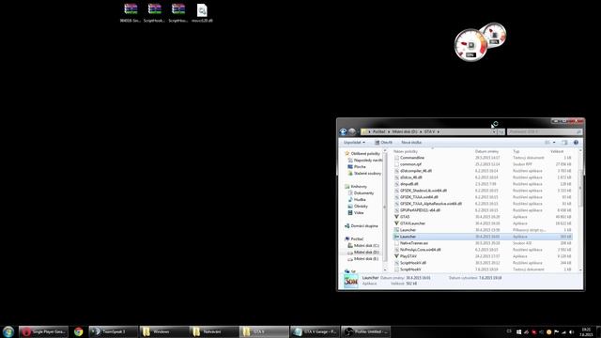Open the arrow after GTA V breadcrumb
Viewport: 601px width, 338px height.
tap(439, 131)
